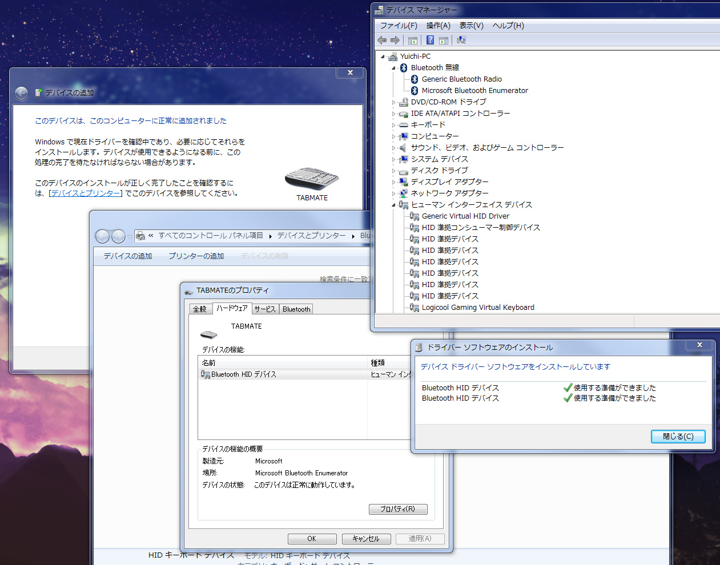Expand the キーボード category

[x=393, y=125]
